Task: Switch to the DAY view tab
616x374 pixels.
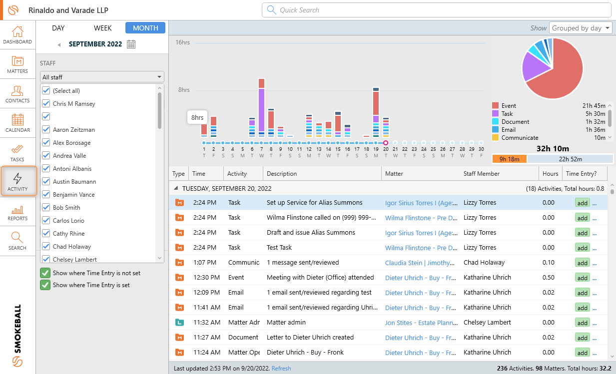Action: (x=58, y=28)
